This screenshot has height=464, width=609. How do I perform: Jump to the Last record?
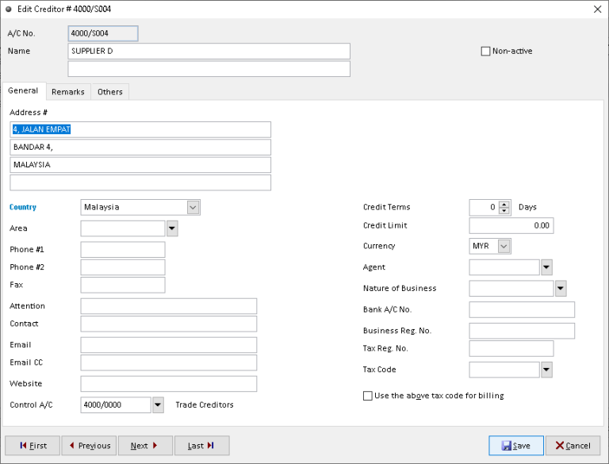tap(202, 445)
